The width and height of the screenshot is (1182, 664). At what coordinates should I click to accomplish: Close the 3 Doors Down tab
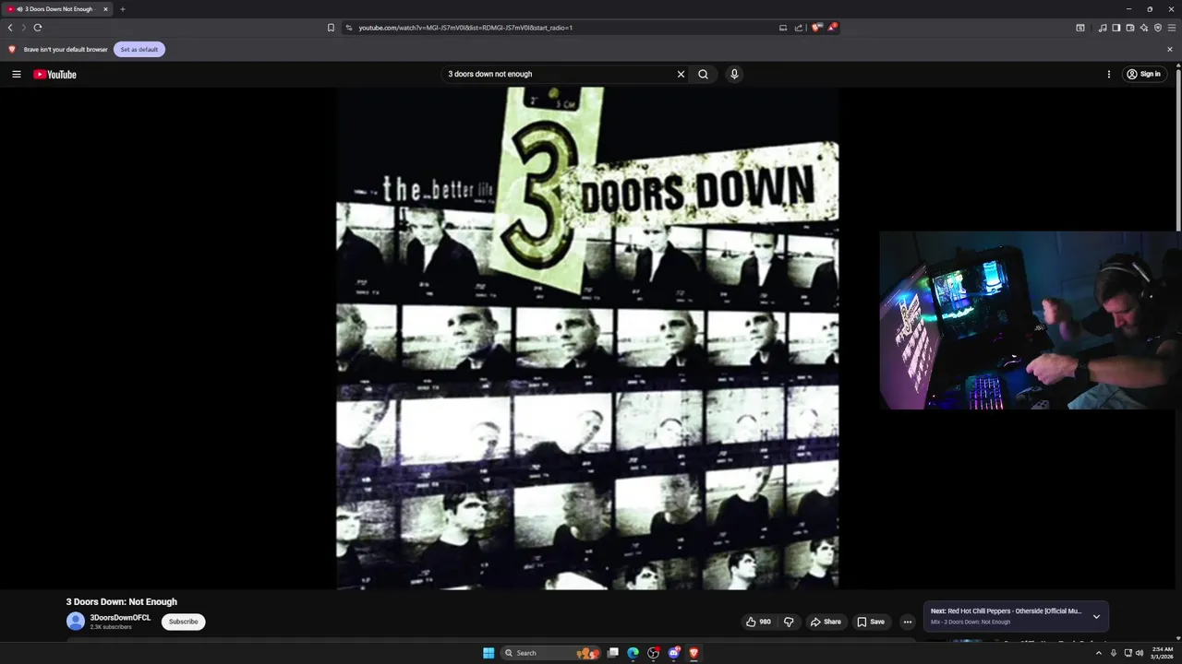click(105, 9)
